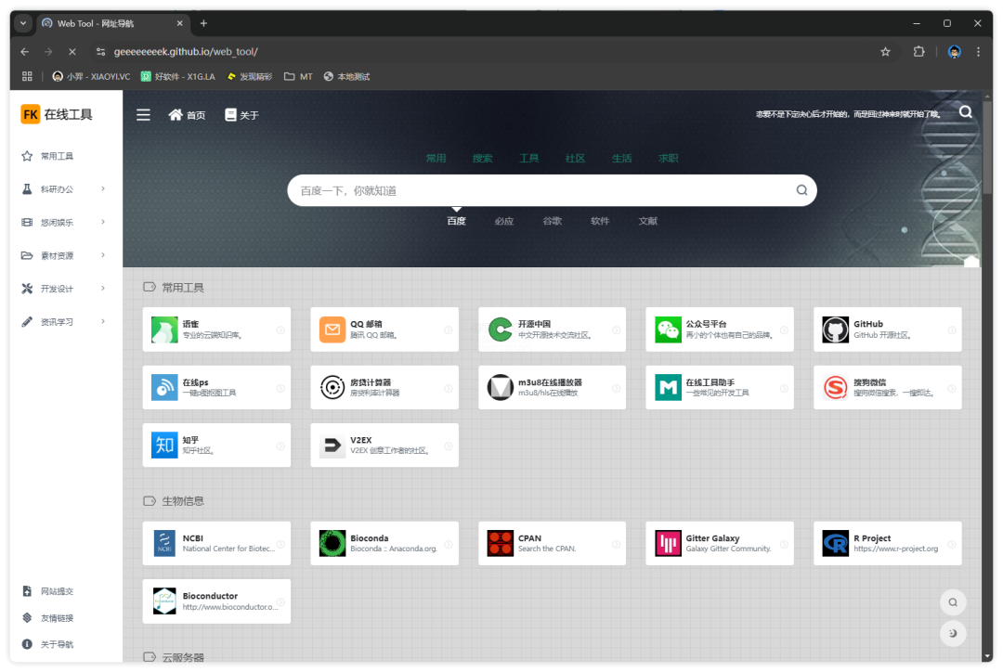
Task: Open the 语雀 site card icon
Action: [x=164, y=330]
